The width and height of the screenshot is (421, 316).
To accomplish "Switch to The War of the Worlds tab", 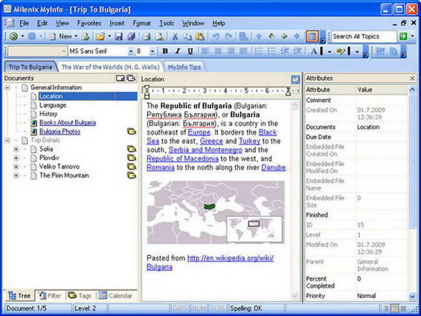I will [x=110, y=67].
